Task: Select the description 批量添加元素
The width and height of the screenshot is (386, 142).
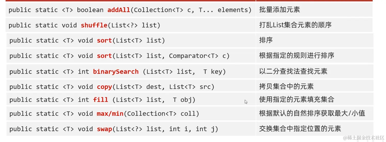Action: pyautogui.click(x=280, y=10)
